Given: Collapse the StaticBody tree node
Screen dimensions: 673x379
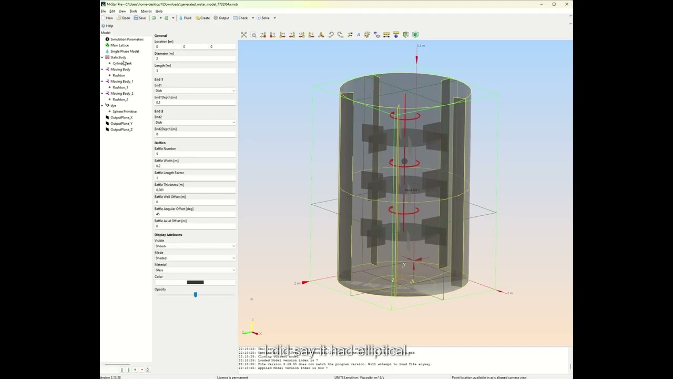Looking at the screenshot, I should (x=102, y=57).
